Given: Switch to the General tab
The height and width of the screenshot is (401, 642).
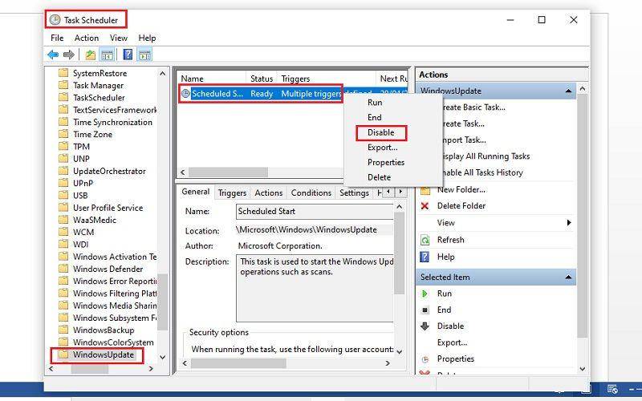Looking at the screenshot, I should click(195, 192).
